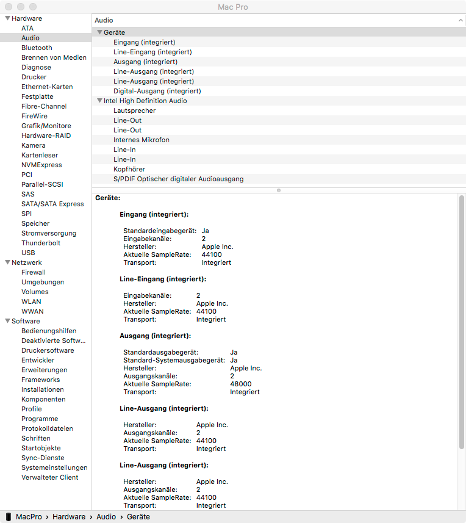Image resolution: width=466 pixels, height=523 pixels.
Task: Click the MacPro computer icon in path bar
Action: tap(9, 516)
